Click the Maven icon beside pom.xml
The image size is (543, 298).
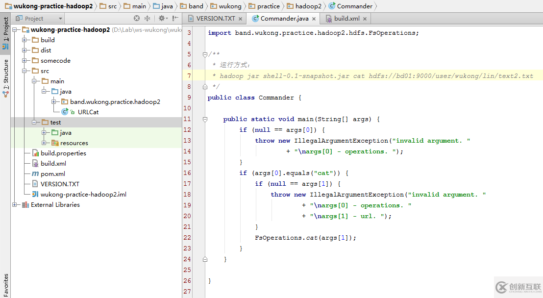pos(35,174)
